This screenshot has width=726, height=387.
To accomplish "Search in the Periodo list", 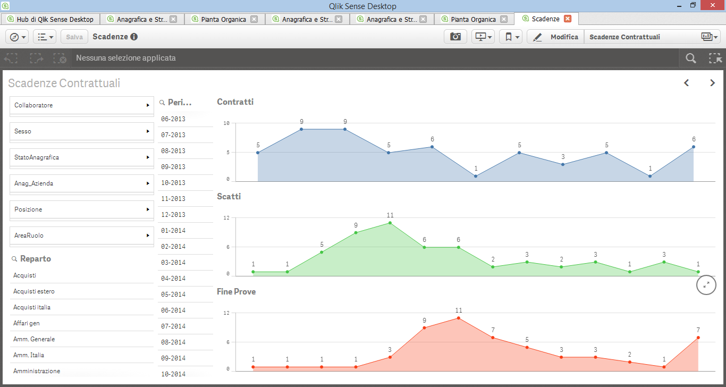I will 162,103.
